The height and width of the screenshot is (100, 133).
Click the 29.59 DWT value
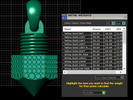click(109, 51)
